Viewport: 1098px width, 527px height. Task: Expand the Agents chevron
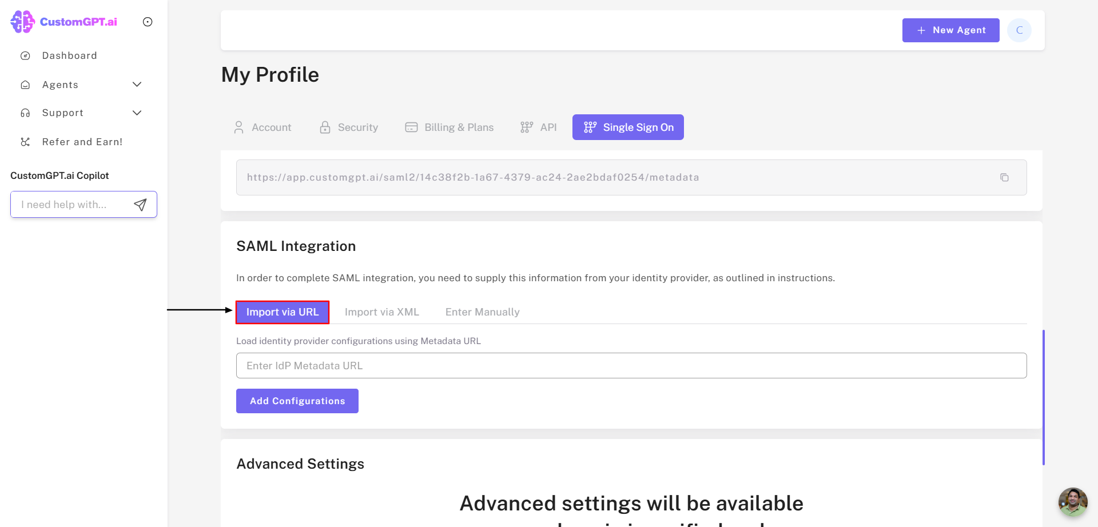[x=137, y=85]
